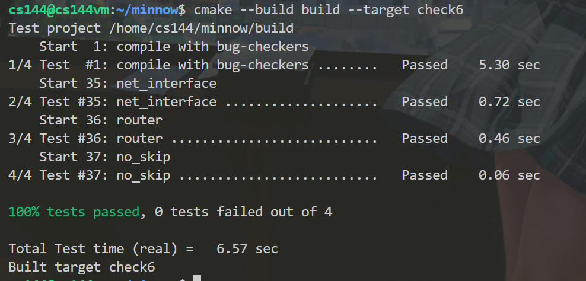This screenshot has height=281, width=586.
Task: Click the 0.06 sec duration value
Action: pos(509,175)
